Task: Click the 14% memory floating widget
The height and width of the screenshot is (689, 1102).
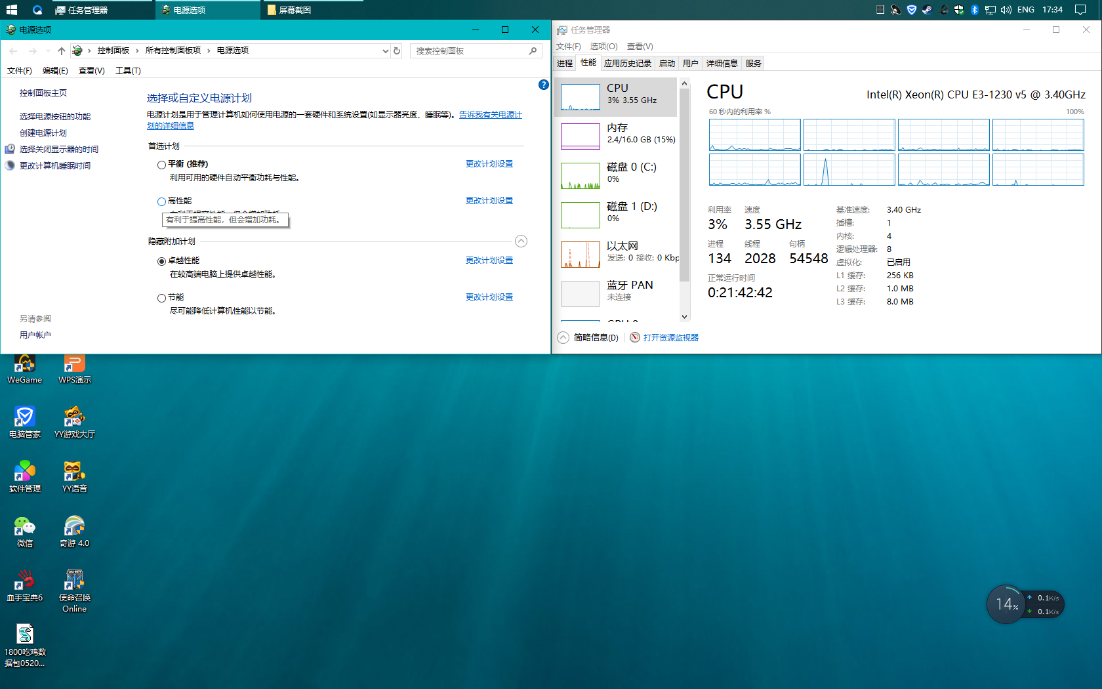Action: click(x=1006, y=604)
